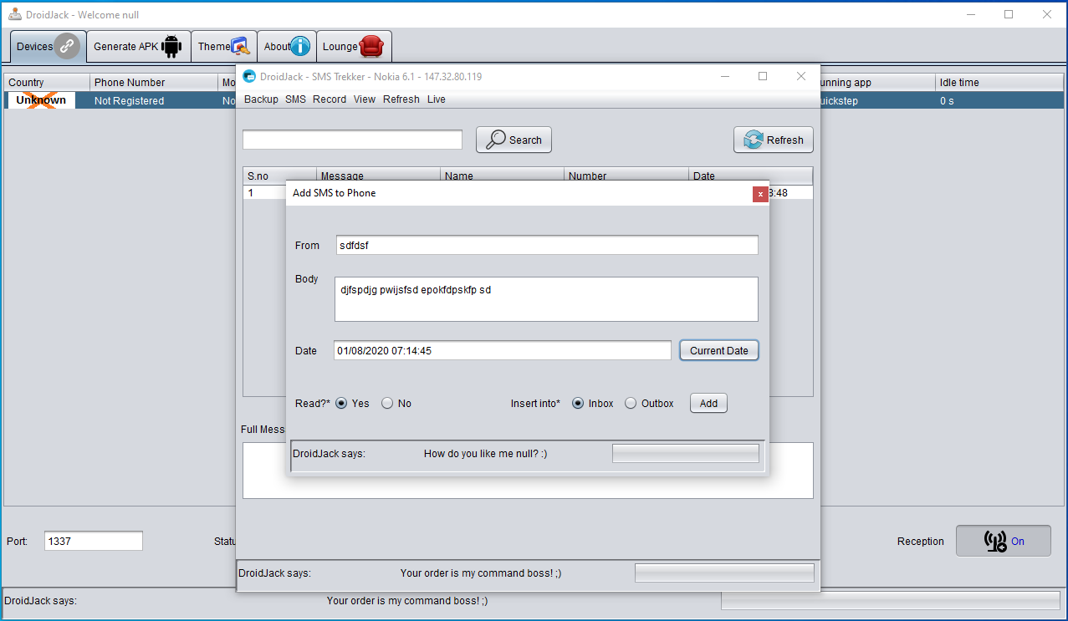This screenshot has height=621, width=1068.
Task: Select No for Read status
Action: [387, 403]
